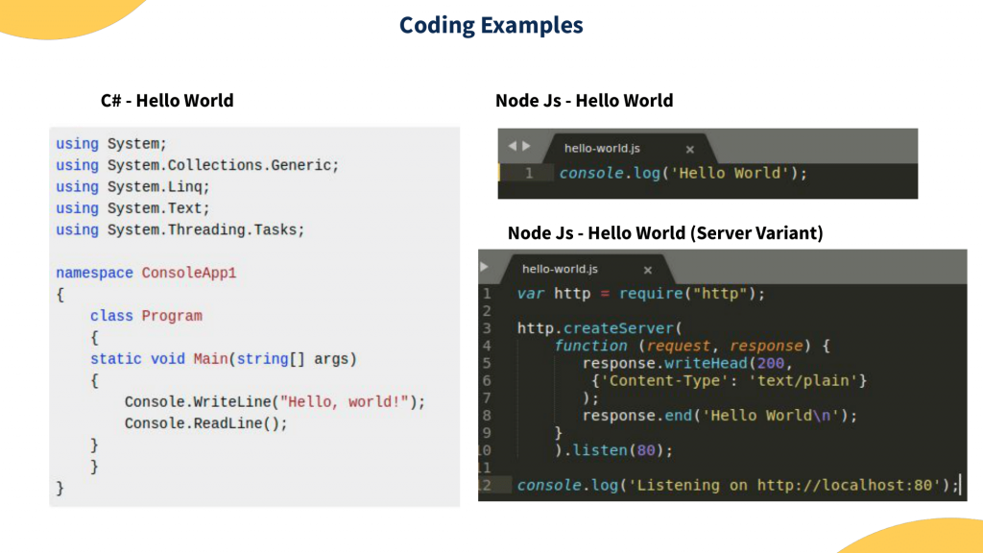
Task: Click the 'using System;' line
Action: (x=111, y=144)
